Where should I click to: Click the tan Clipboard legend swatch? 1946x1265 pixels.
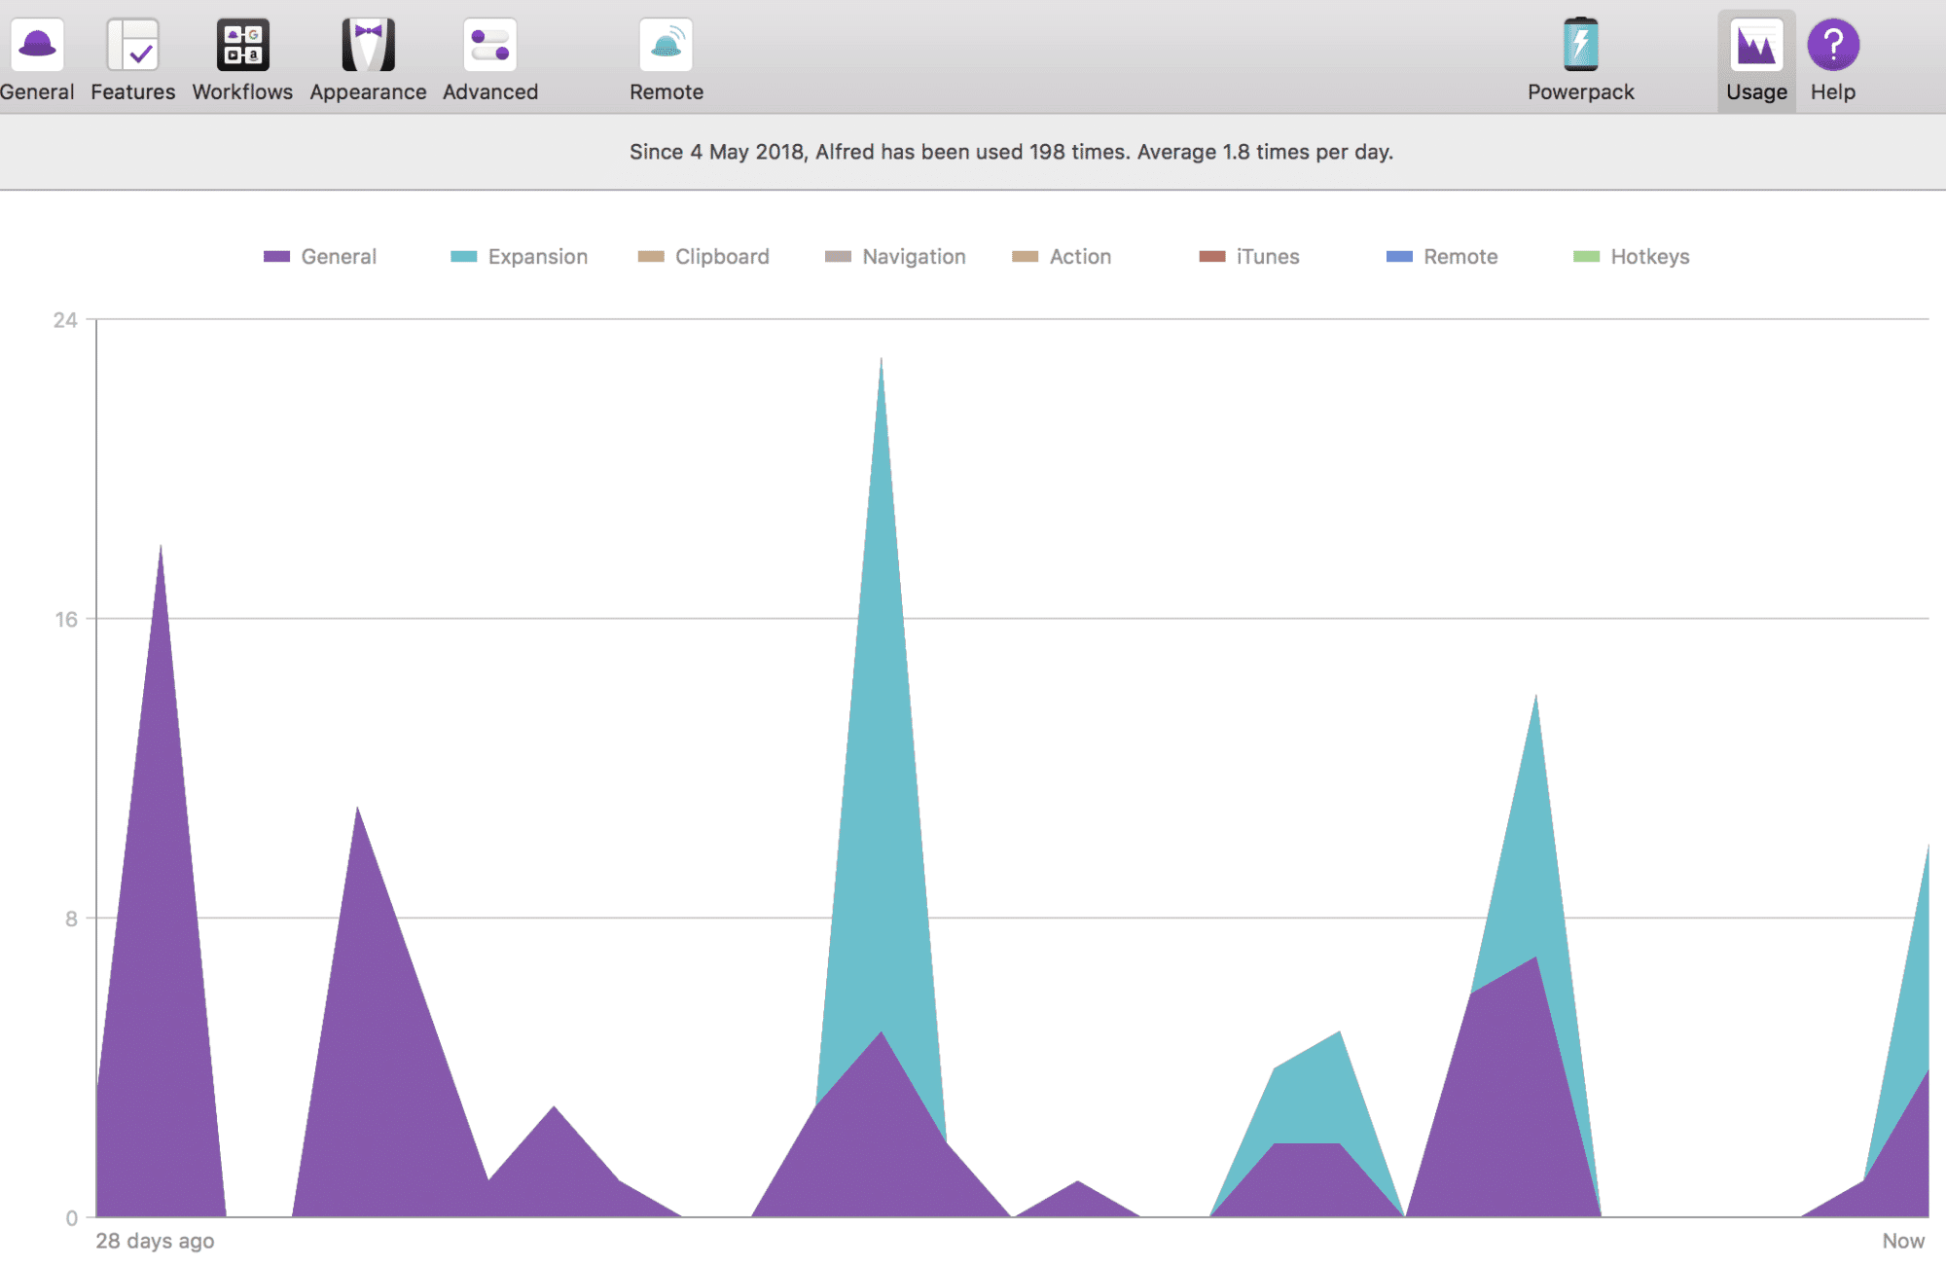click(651, 257)
